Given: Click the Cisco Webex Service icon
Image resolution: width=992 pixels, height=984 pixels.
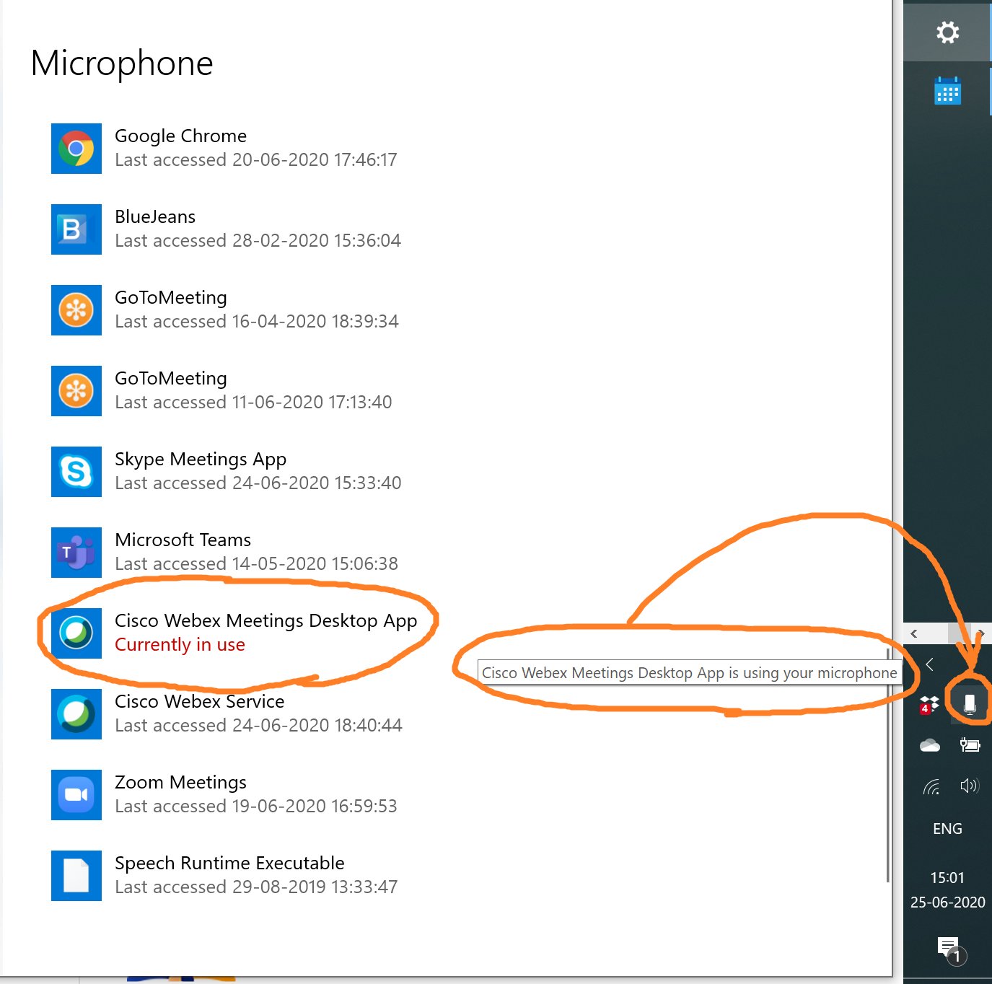Looking at the screenshot, I should [x=76, y=713].
